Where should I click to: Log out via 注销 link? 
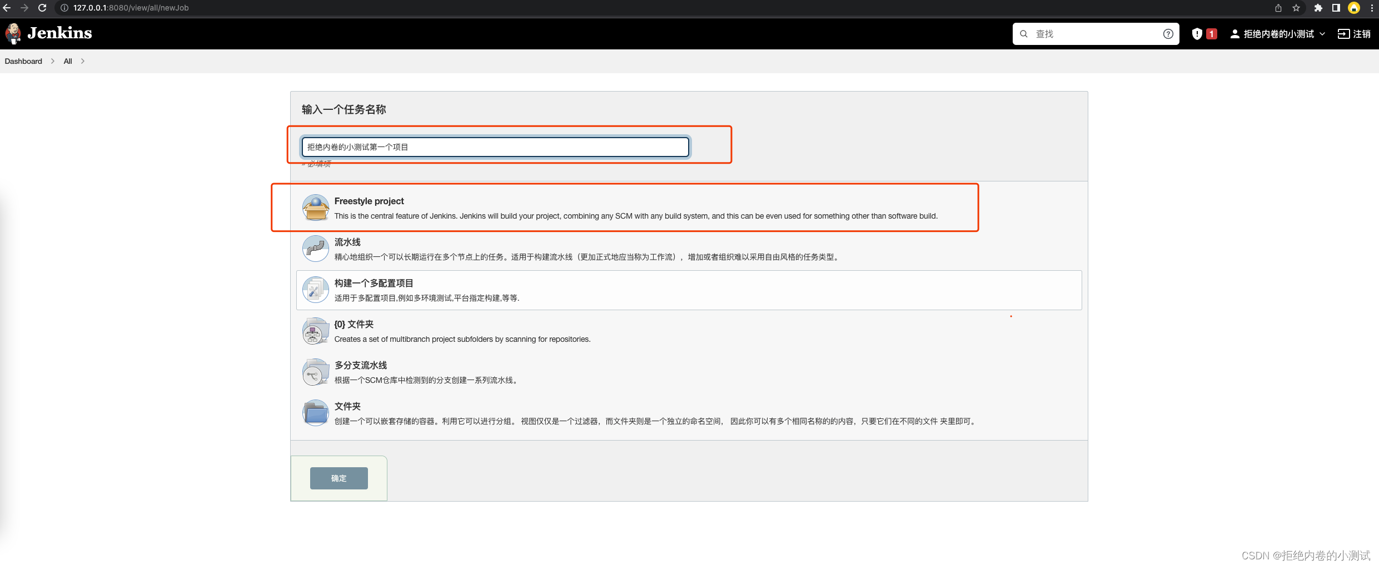click(1361, 34)
